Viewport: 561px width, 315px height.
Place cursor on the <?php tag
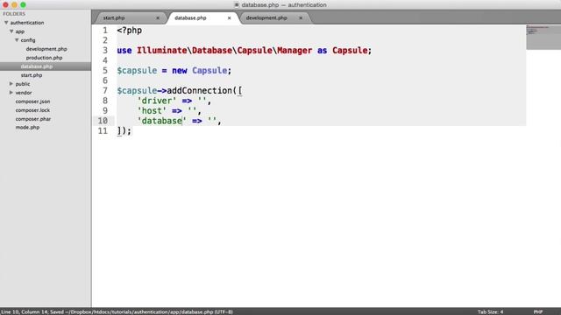coord(130,31)
